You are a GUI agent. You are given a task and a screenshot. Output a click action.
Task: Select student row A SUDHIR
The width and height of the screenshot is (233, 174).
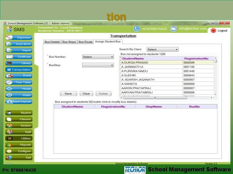point(167,75)
